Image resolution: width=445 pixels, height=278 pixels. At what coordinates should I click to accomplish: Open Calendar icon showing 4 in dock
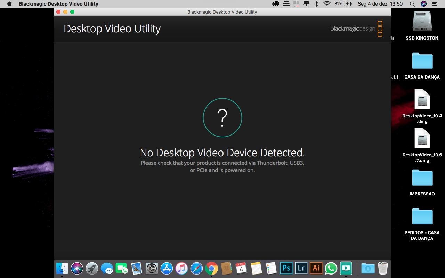point(241,268)
